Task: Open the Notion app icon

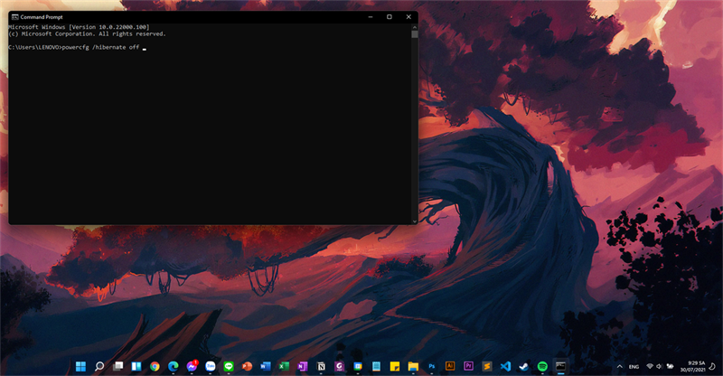Action: click(321, 366)
